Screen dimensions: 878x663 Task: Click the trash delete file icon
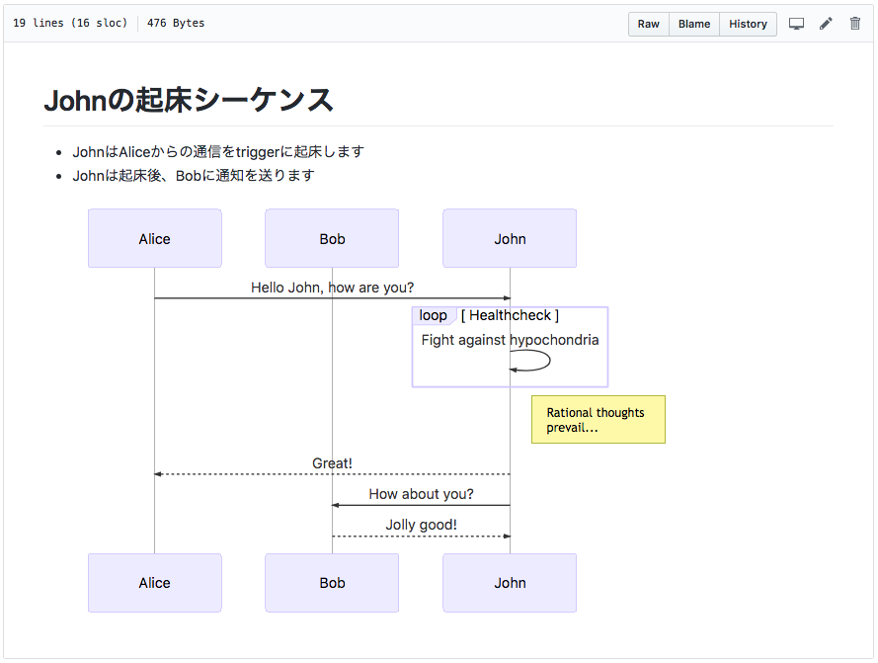(x=855, y=24)
